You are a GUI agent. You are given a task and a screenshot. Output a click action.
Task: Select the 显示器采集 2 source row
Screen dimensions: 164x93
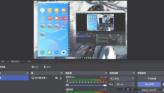46,78
